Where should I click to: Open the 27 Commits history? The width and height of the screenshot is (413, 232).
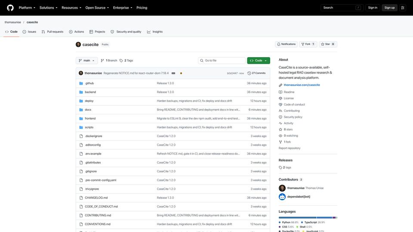[256, 73]
